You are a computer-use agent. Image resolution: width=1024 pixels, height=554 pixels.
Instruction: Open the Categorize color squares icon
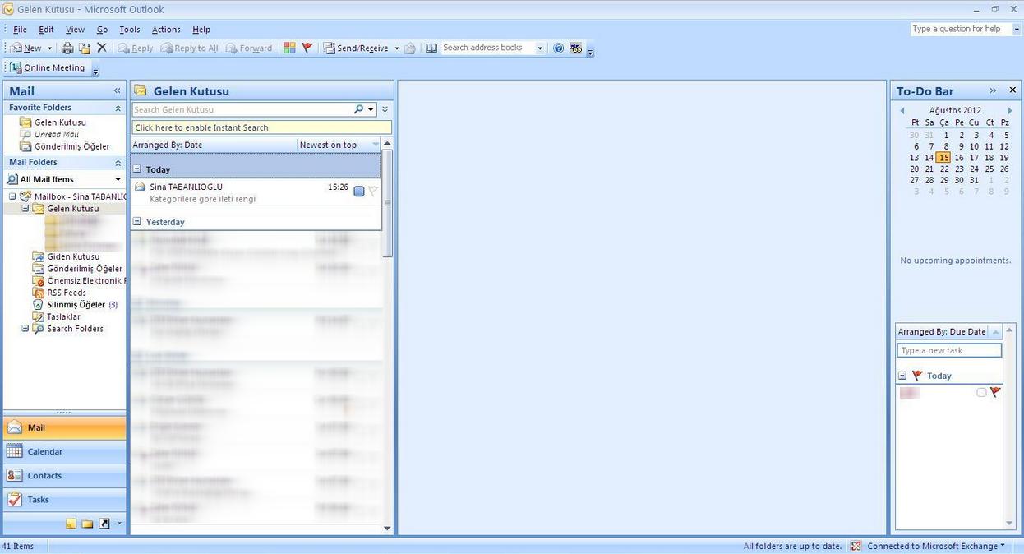[x=289, y=48]
